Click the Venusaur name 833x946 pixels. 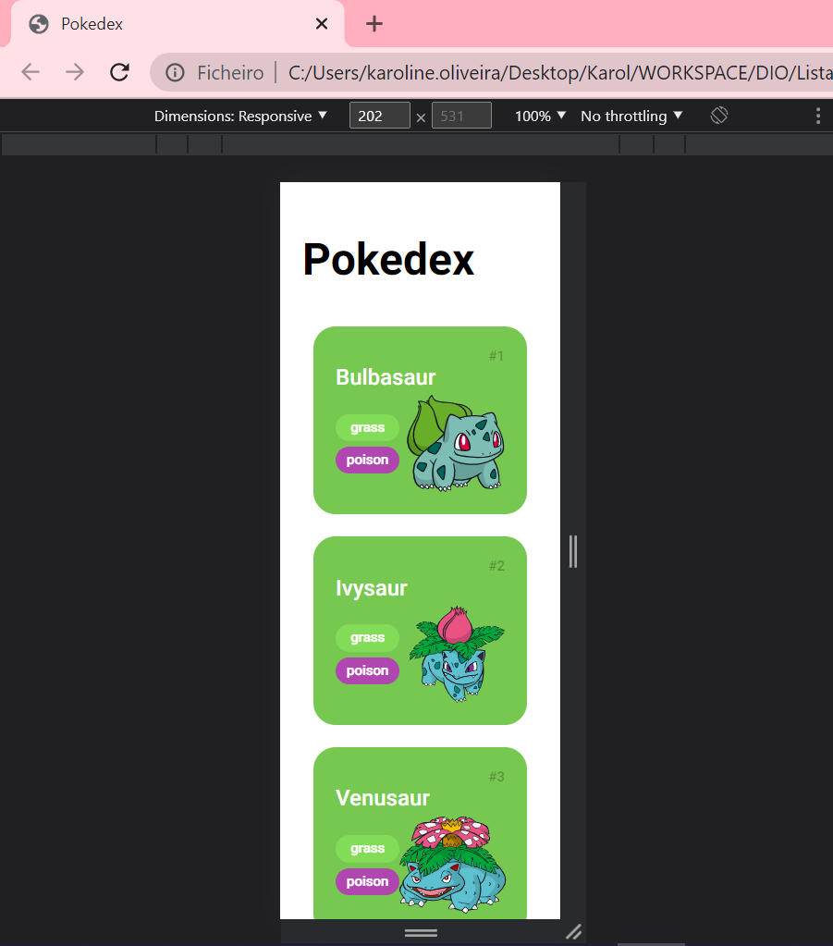(x=383, y=798)
